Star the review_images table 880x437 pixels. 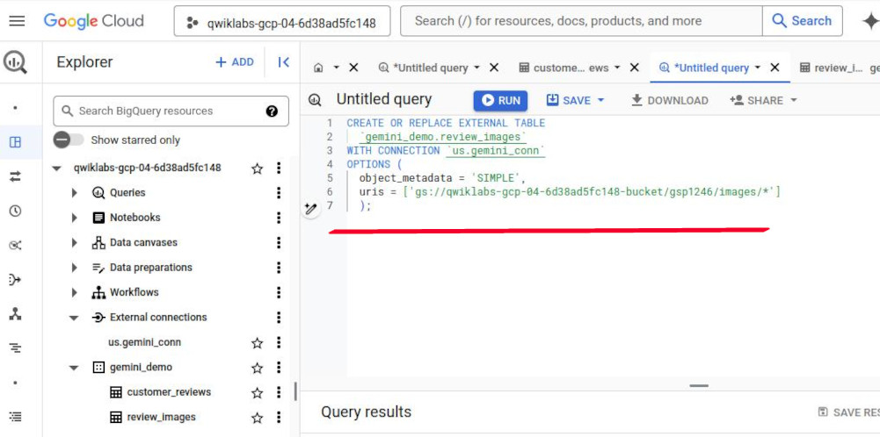click(x=257, y=418)
